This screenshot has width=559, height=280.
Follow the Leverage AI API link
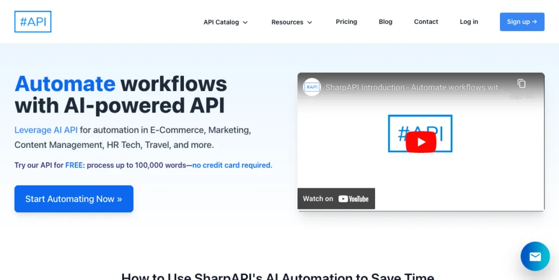(x=46, y=130)
